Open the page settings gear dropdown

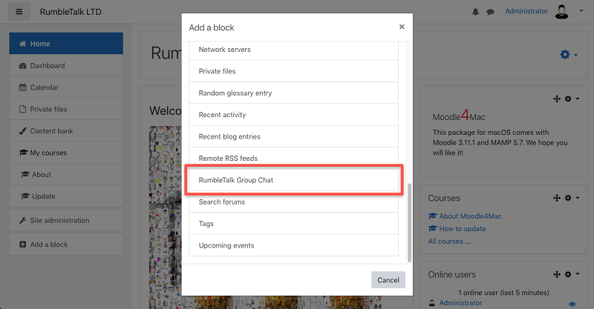pyautogui.click(x=569, y=54)
